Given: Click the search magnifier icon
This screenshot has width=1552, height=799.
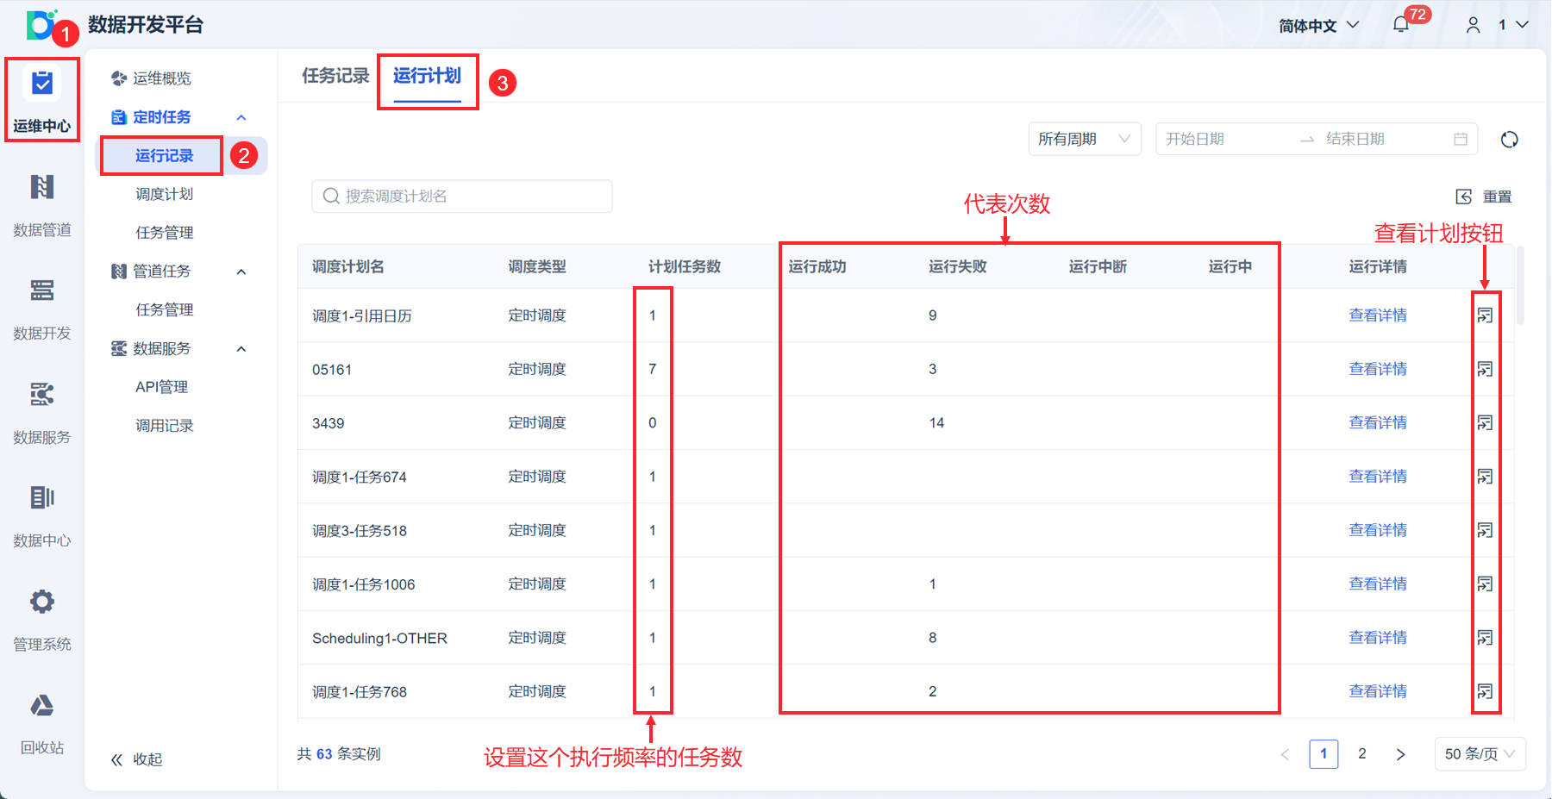Looking at the screenshot, I should 331,197.
